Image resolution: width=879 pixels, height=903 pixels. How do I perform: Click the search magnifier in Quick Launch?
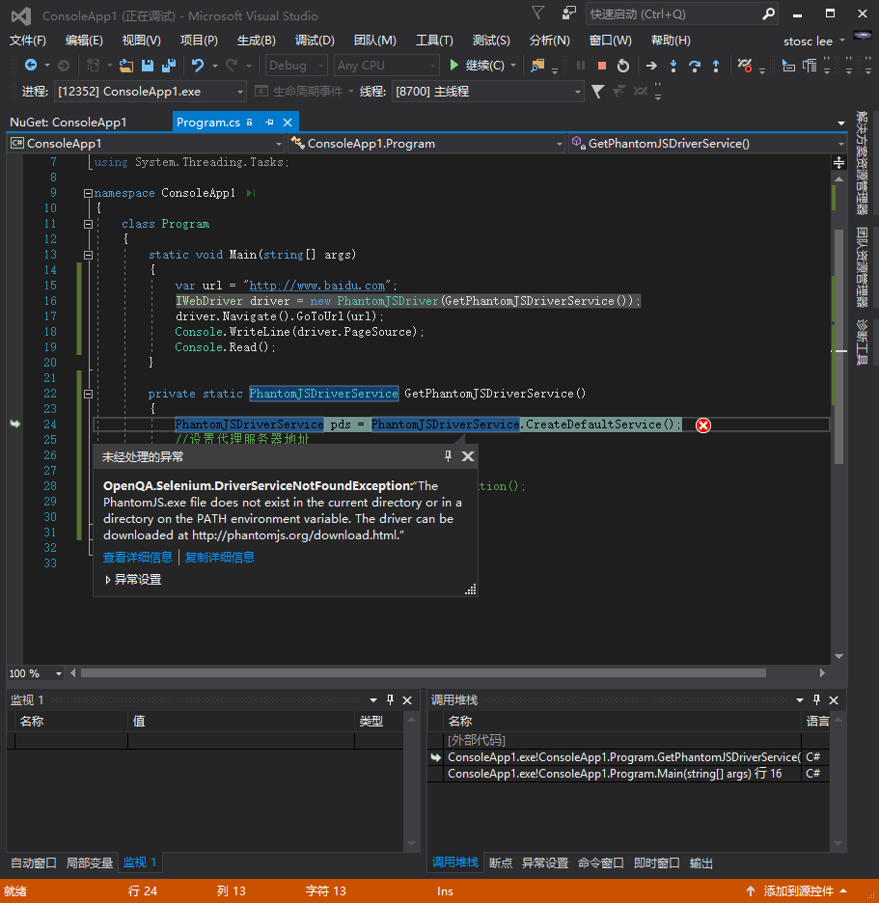tap(768, 14)
